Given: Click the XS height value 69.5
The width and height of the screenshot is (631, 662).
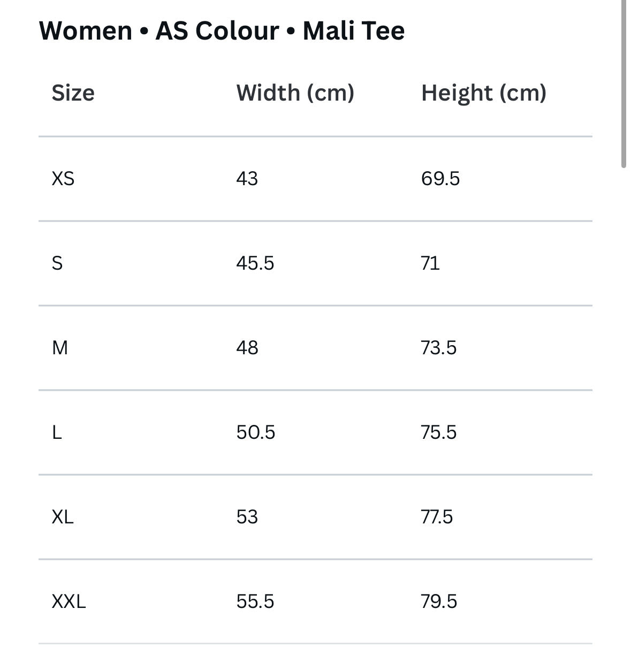Looking at the screenshot, I should (440, 178).
